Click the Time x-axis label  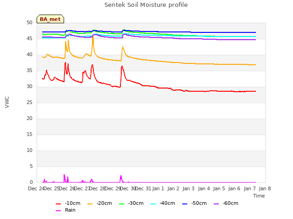point(259,196)
